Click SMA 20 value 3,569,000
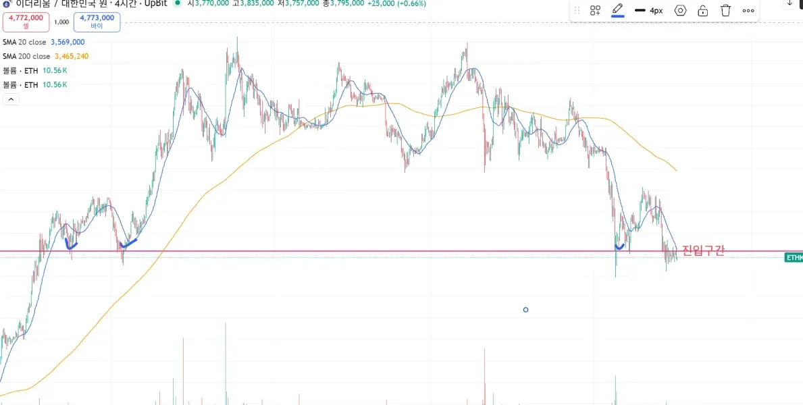The height and width of the screenshot is (405, 803). 68,42
